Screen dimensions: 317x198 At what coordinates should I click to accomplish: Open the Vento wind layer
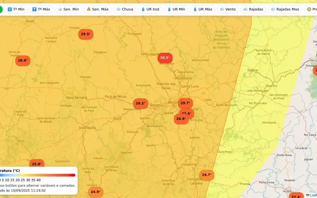[x=228, y=9]
